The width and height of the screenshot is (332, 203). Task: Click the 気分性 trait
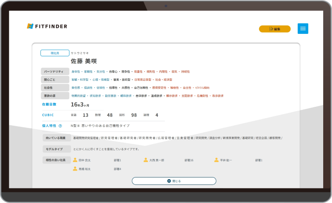click(101, 72)
